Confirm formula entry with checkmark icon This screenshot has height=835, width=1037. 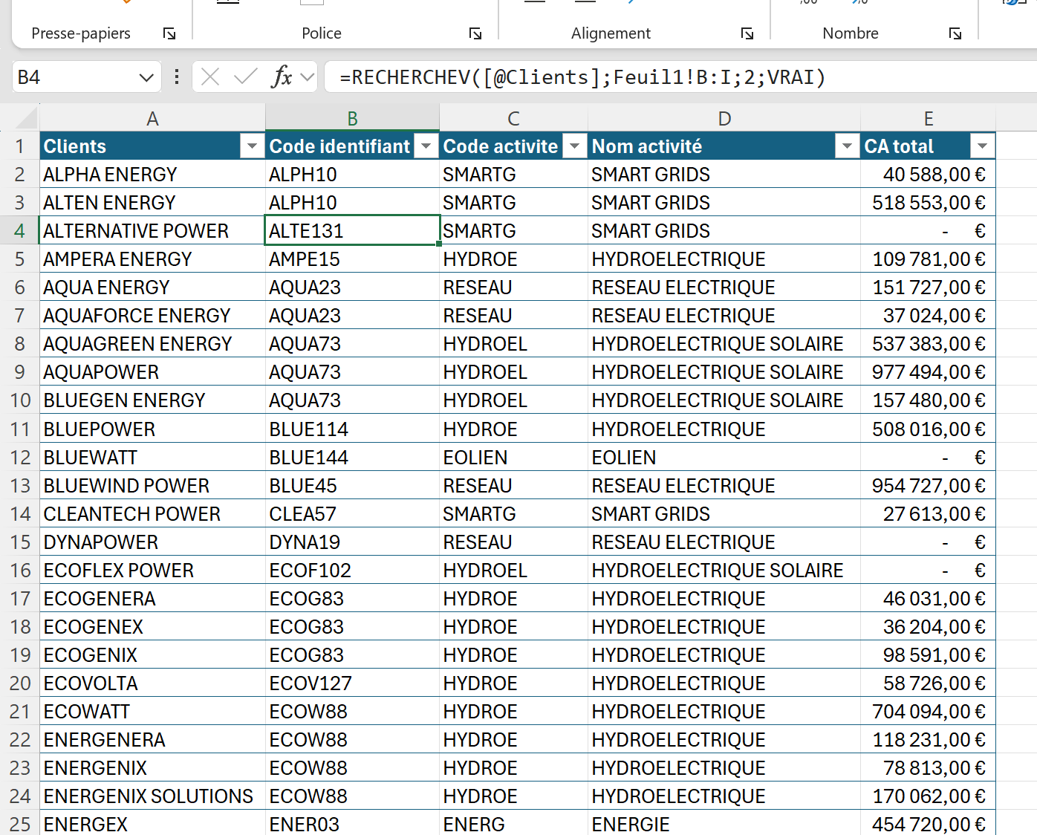coord(245,77)
